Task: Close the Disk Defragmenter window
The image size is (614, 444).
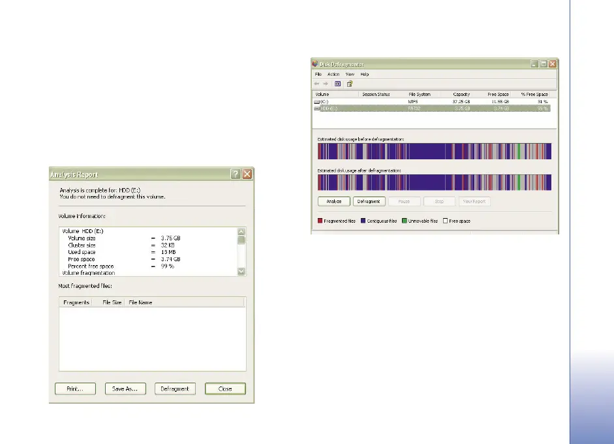Action: (x=553, y=64)
